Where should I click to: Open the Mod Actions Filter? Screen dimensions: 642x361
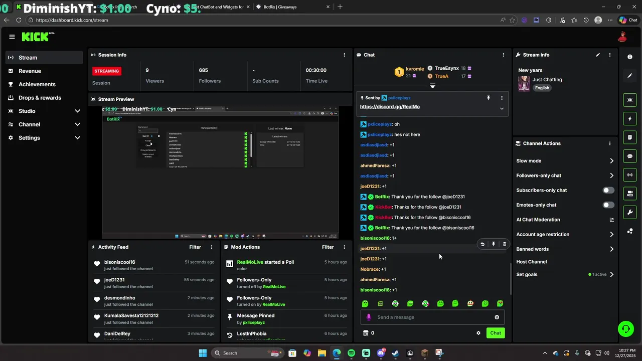point(328,247)
